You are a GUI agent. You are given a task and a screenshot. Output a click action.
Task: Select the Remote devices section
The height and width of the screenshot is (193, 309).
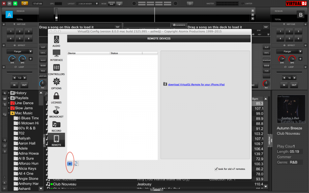[56, 140]
